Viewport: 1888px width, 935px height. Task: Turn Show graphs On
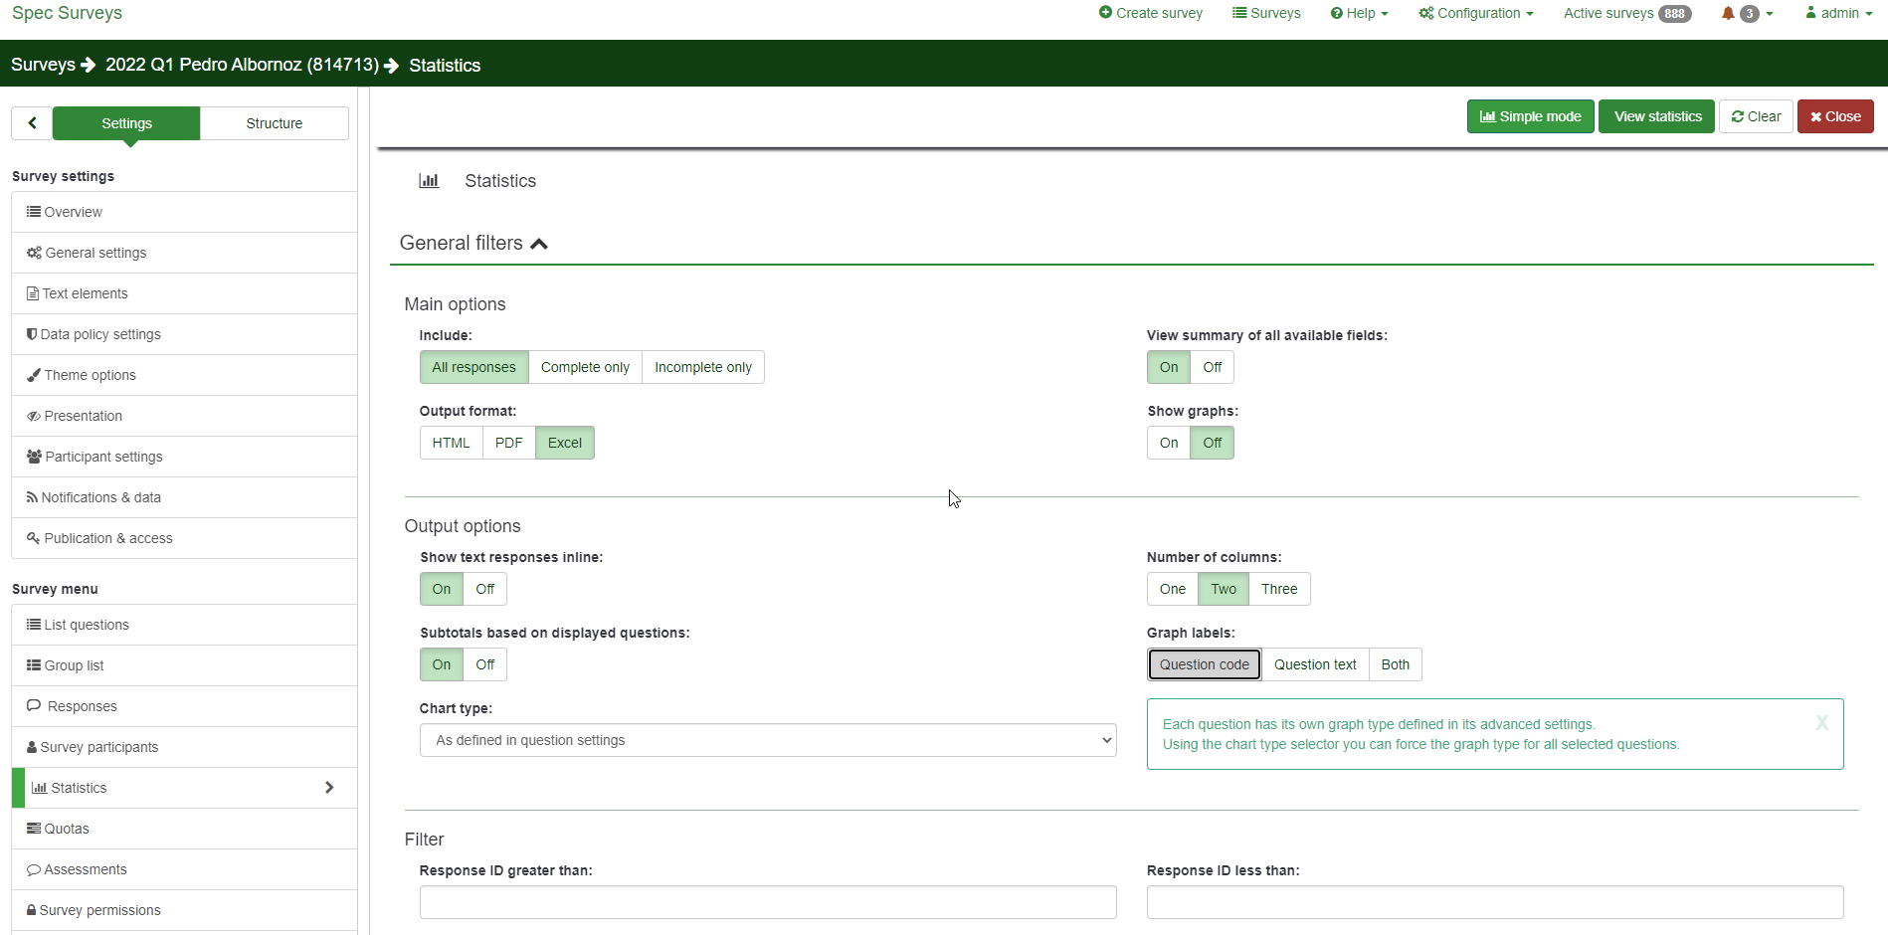[1169, 443]
